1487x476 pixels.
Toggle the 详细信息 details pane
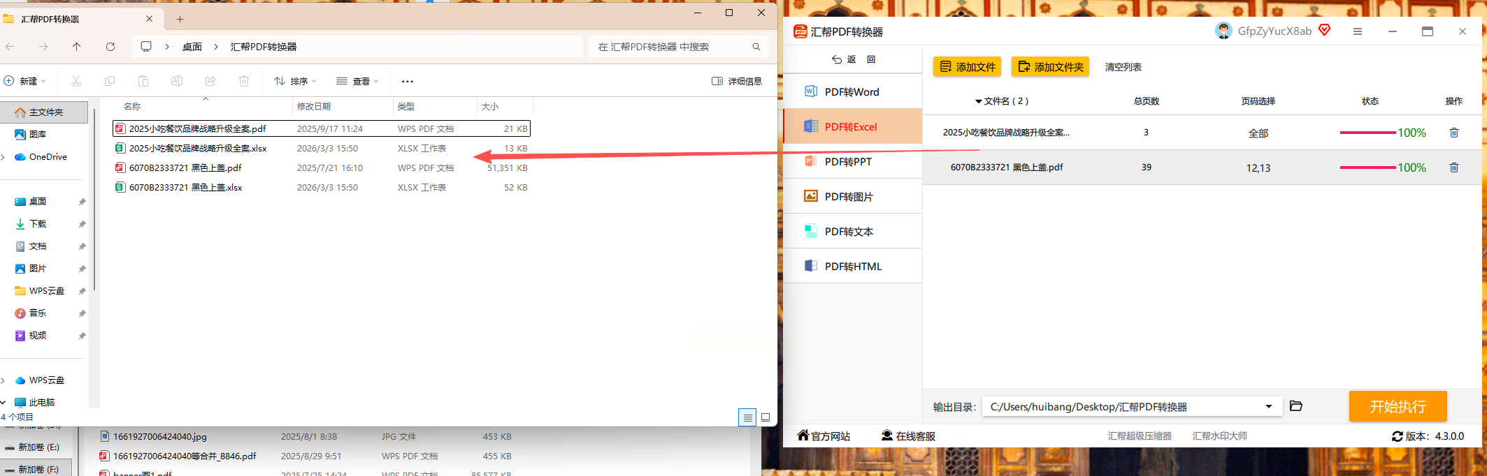click(737, 81)
